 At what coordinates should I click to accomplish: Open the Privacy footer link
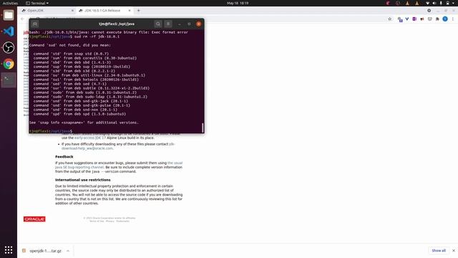click(x=110, y=221)
